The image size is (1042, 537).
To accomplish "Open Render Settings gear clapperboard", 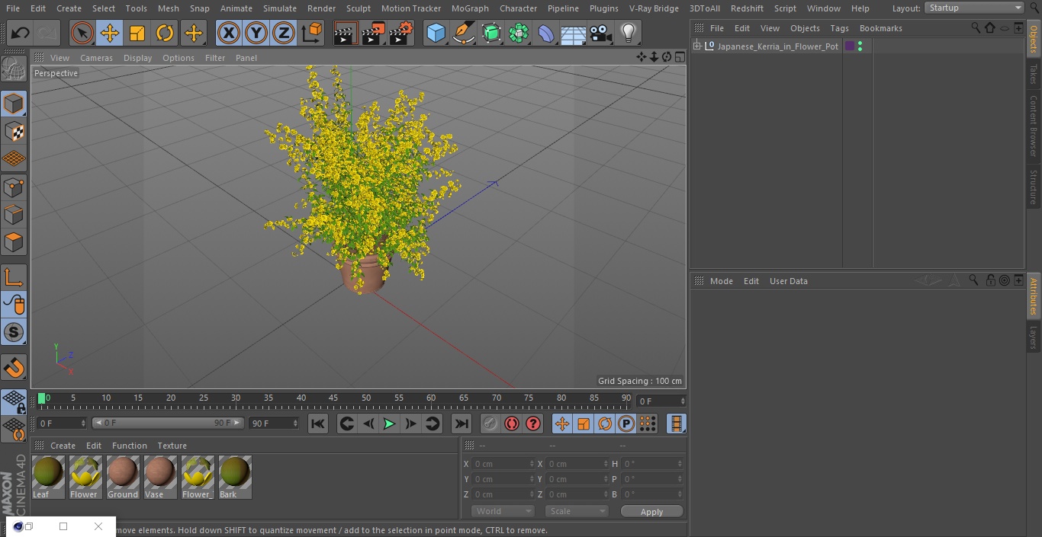I will 401,34.
